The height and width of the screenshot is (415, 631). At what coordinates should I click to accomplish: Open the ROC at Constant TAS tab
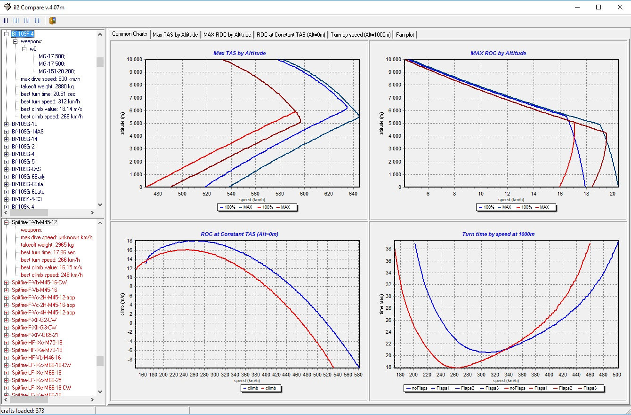[x=291, y=35]
